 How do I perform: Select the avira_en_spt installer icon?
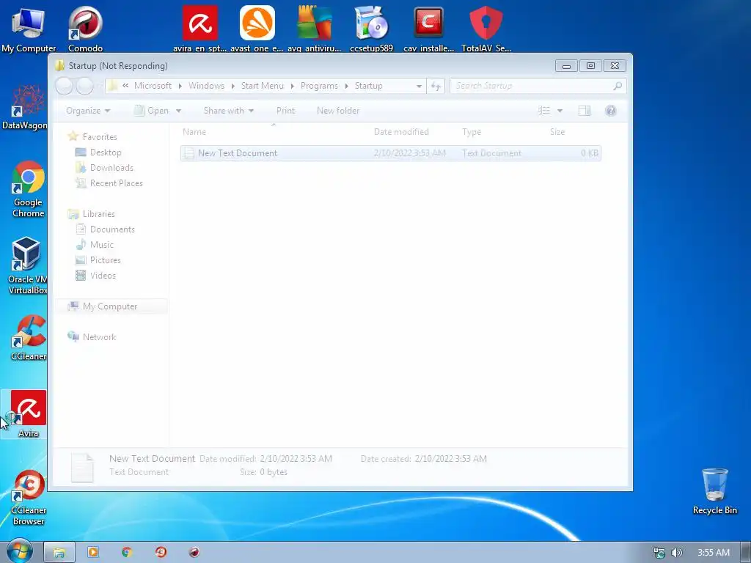pos(199,29)
